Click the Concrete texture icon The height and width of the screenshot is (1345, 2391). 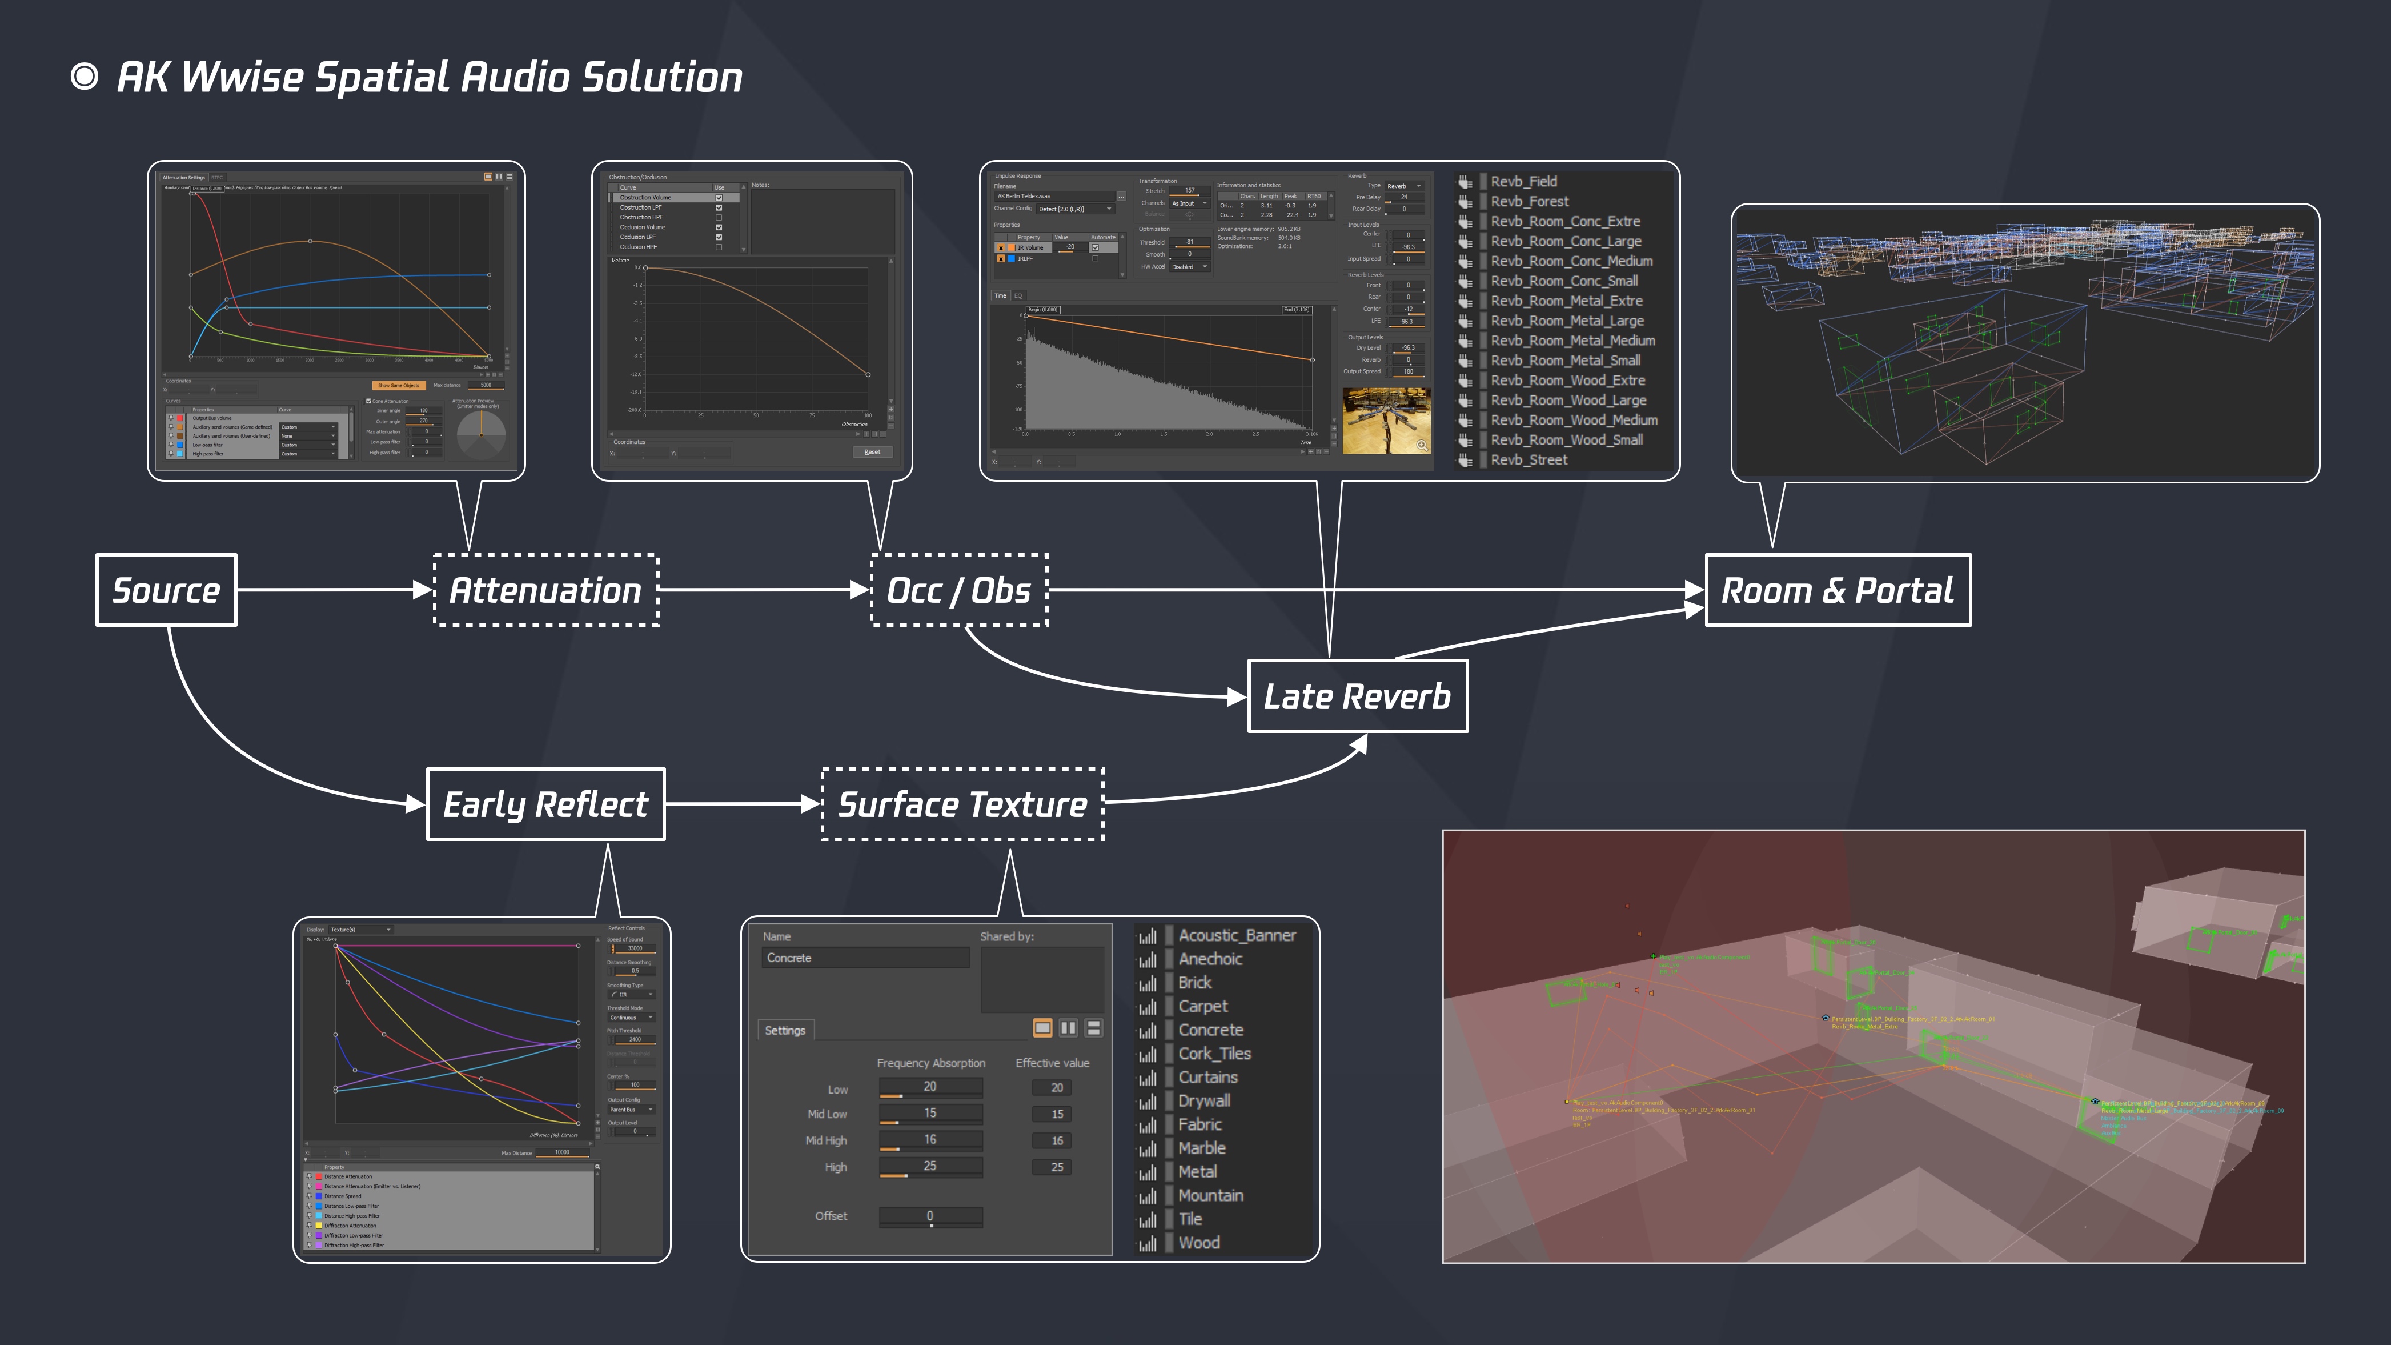tap(1148, 1030)
